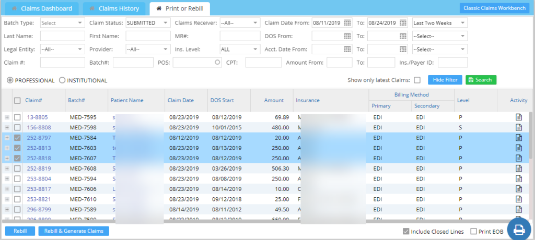This screenshot has height=240, width=535.
Task: Open activity document icon for claim 296-8799
Action: click(x=519, y=209)
